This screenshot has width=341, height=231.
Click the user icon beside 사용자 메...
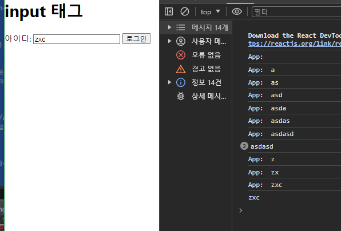(x=180, y=41)
